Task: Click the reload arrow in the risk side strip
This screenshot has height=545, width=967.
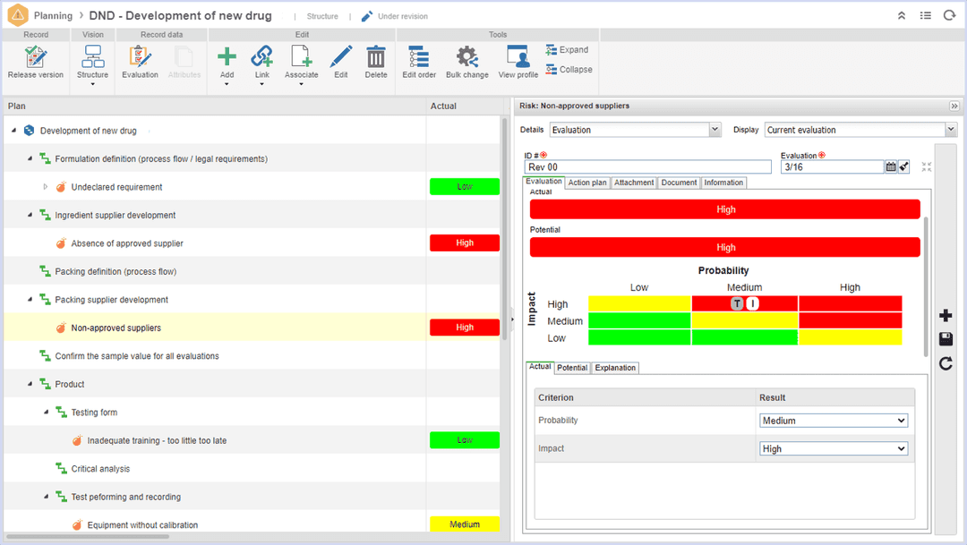Action: [x=946, y=363]
